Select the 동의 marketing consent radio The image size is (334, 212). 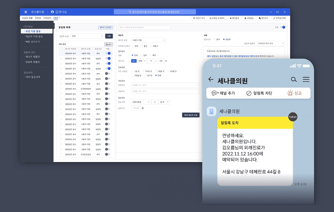click(142, 46)
